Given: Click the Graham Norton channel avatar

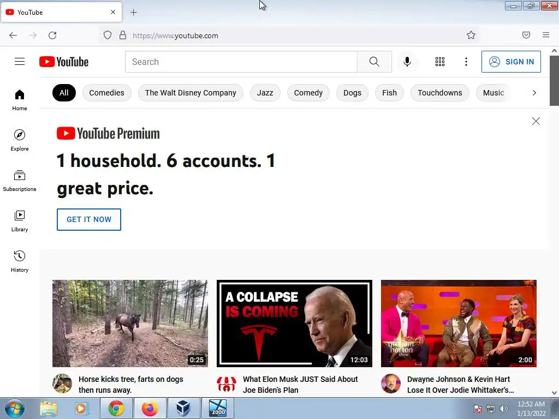Looking at the screenshot, I should pos(391,384).
